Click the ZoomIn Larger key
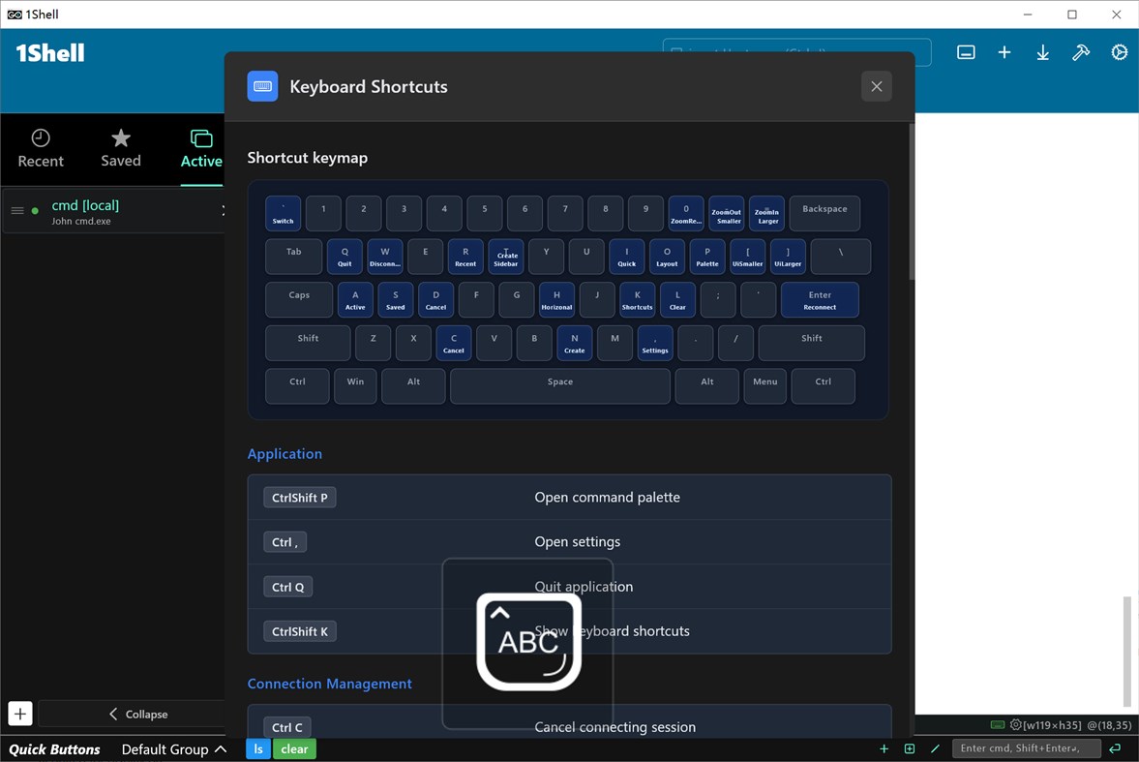Viewport: 1139px width, 762px height. pos(766,213)
